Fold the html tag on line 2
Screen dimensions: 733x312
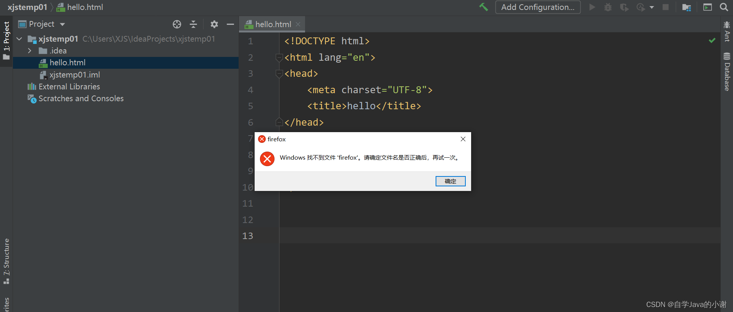tap(279, 58)
